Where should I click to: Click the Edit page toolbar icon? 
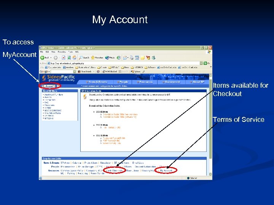pyautogui.click(x=137, y=58)
